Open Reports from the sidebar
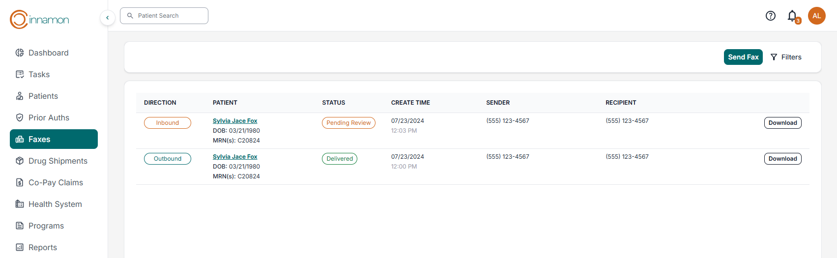837x258 pixels. (x=42, y=247)
